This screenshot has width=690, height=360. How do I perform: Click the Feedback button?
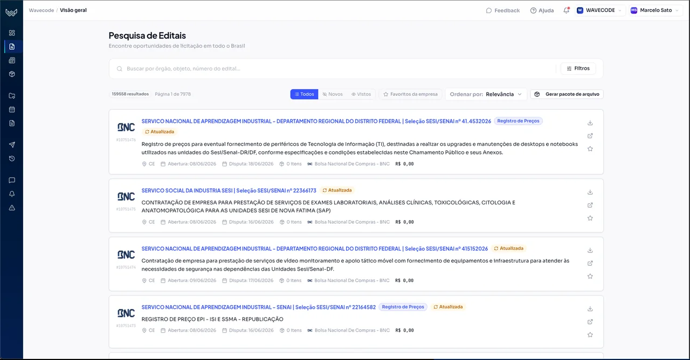pyautogui.click(x=503, y=10)
